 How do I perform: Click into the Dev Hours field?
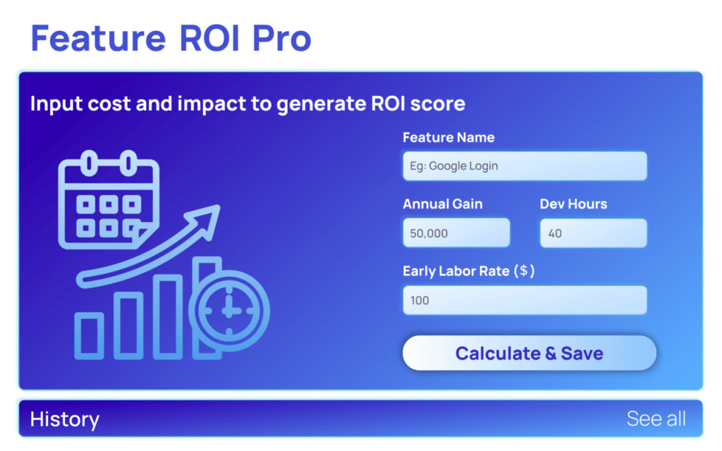point(593,233)
